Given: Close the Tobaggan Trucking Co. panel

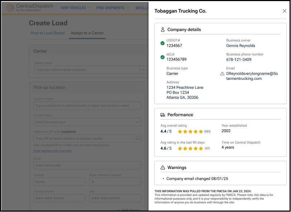Looking at the screenshot, I should tap(285, 11).
